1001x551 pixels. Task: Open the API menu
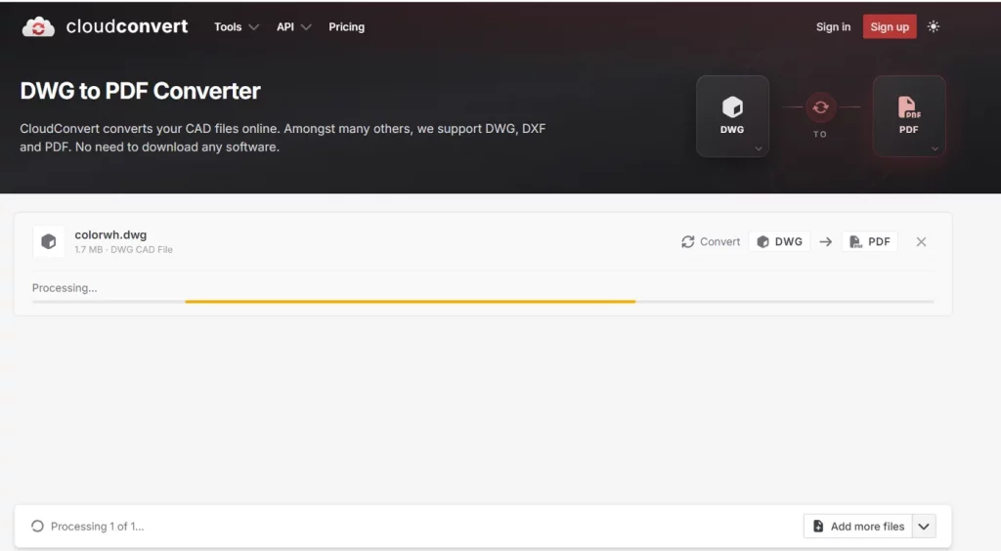tap(285, 26)
